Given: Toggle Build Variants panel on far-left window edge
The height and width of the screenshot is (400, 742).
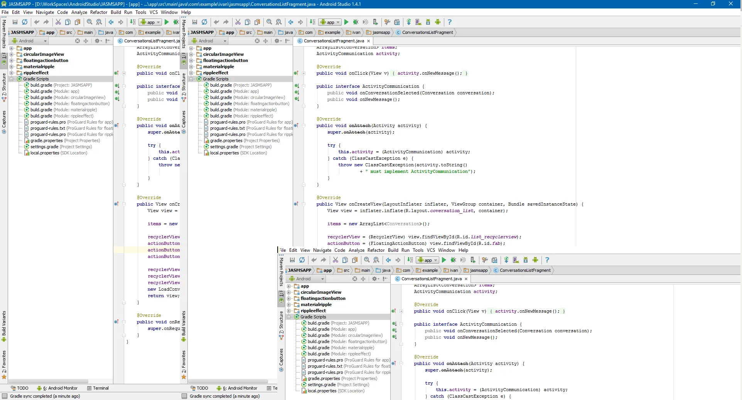Looking at the screenshot, I should pos(4,326).
